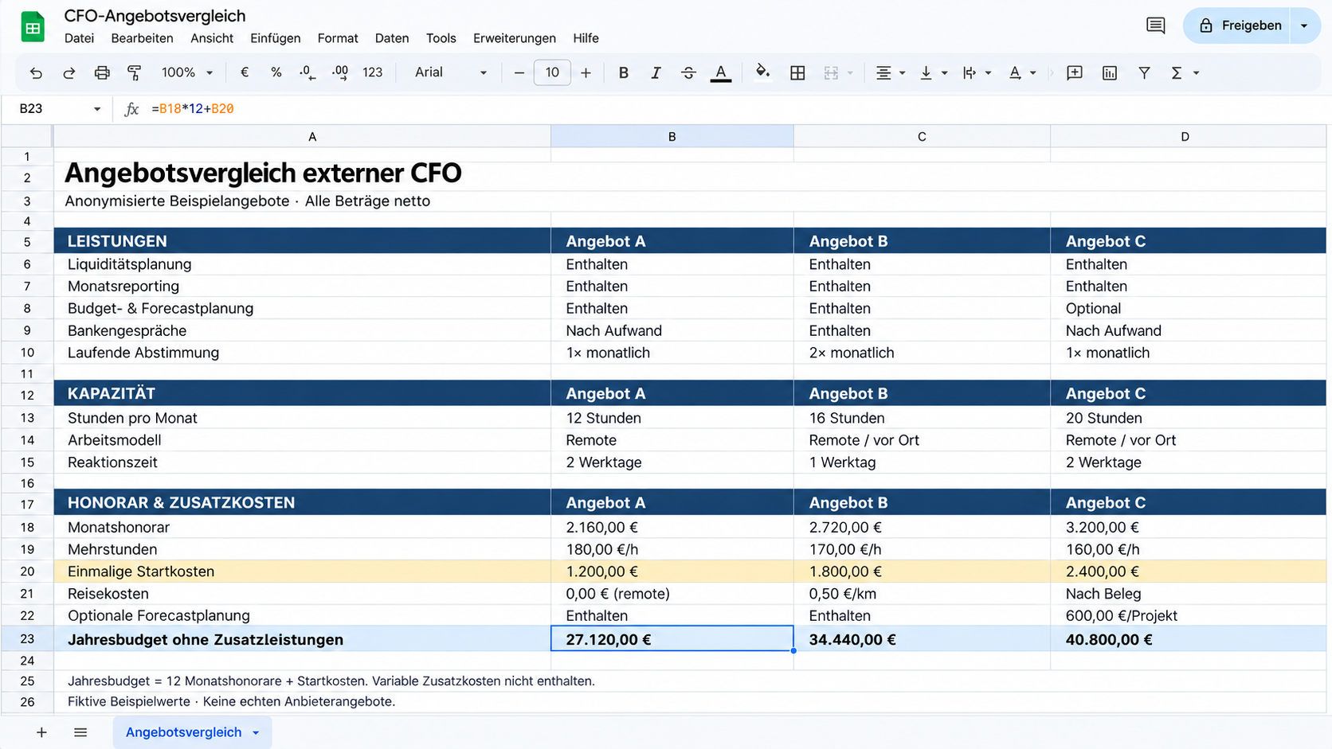This screenshot has width=1332, height=749.
Task: Decrease decimal places icon
Action: coord(308,73)
